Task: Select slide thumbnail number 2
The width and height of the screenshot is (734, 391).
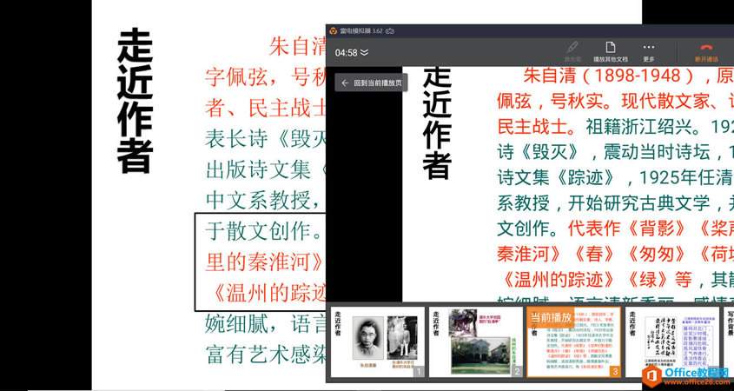Action: tap(476, 341)
